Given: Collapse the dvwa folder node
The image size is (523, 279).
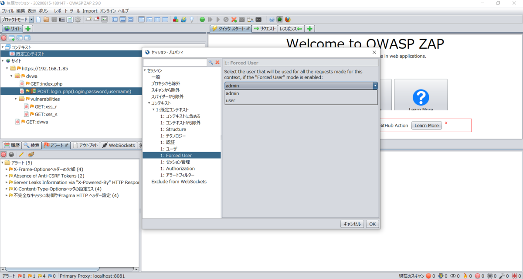Looking at the screenshot, I should pyautogui.click(x=12, y=76).
